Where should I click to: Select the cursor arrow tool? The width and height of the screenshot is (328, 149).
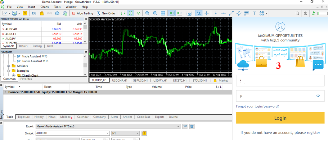coord(199,13)
